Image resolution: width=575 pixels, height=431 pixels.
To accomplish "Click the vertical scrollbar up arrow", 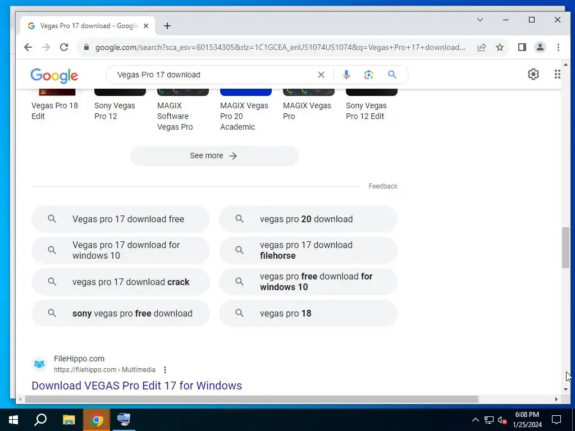I will click(565, 65).
